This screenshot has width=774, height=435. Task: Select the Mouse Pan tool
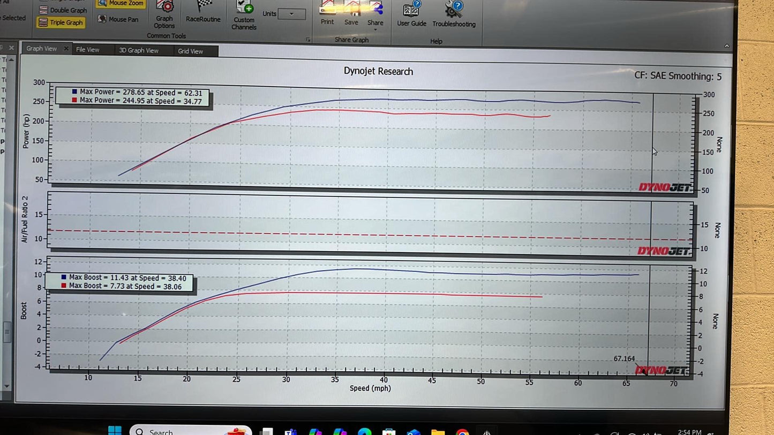[118, 19]
